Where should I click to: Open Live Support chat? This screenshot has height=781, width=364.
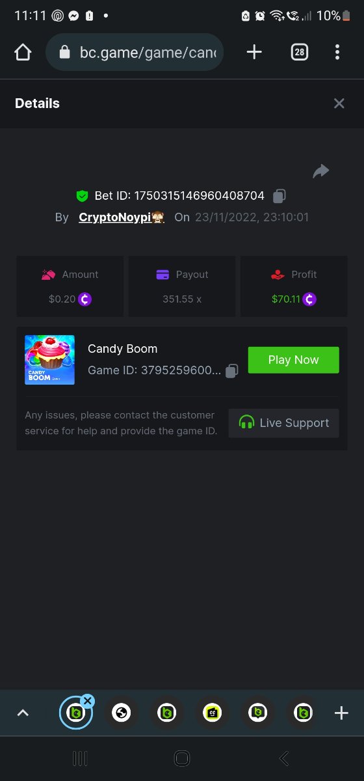(x=283, y=423)
